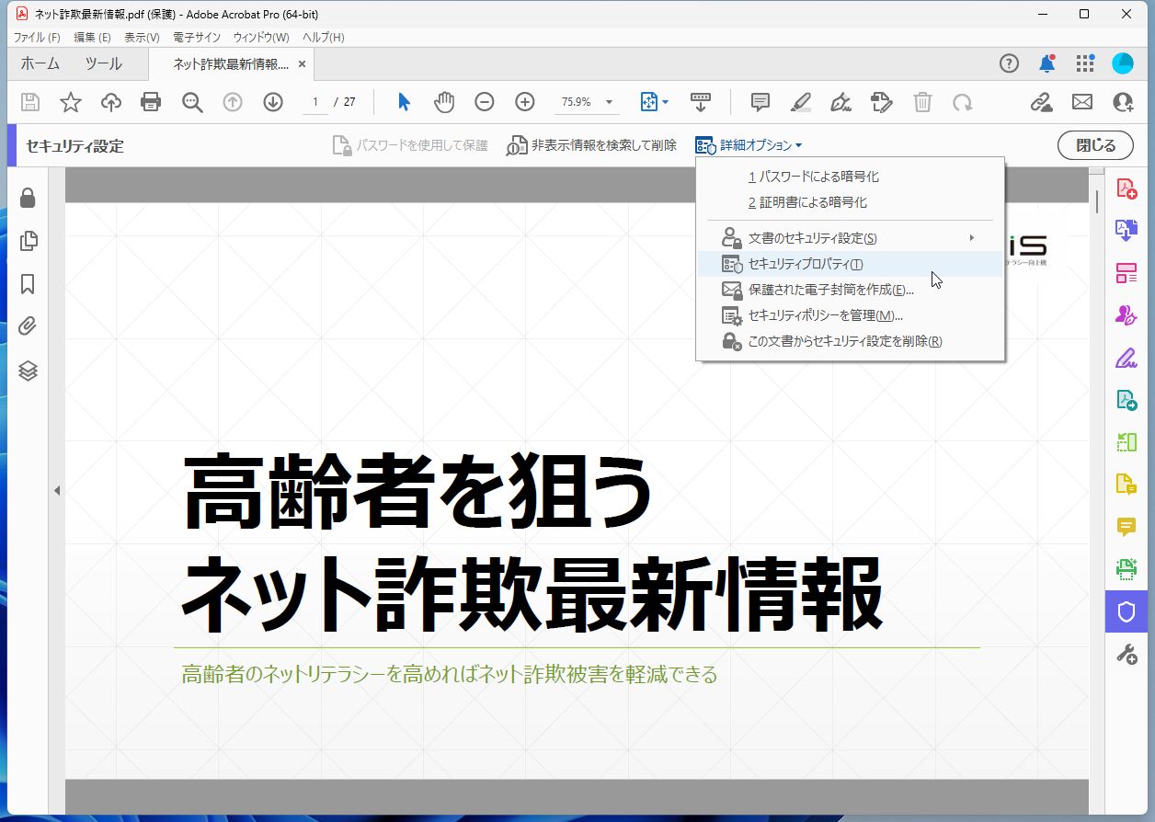Zoom out with minus button
The height and width of the screenshot is (822, 1155).
click(485, 102)
